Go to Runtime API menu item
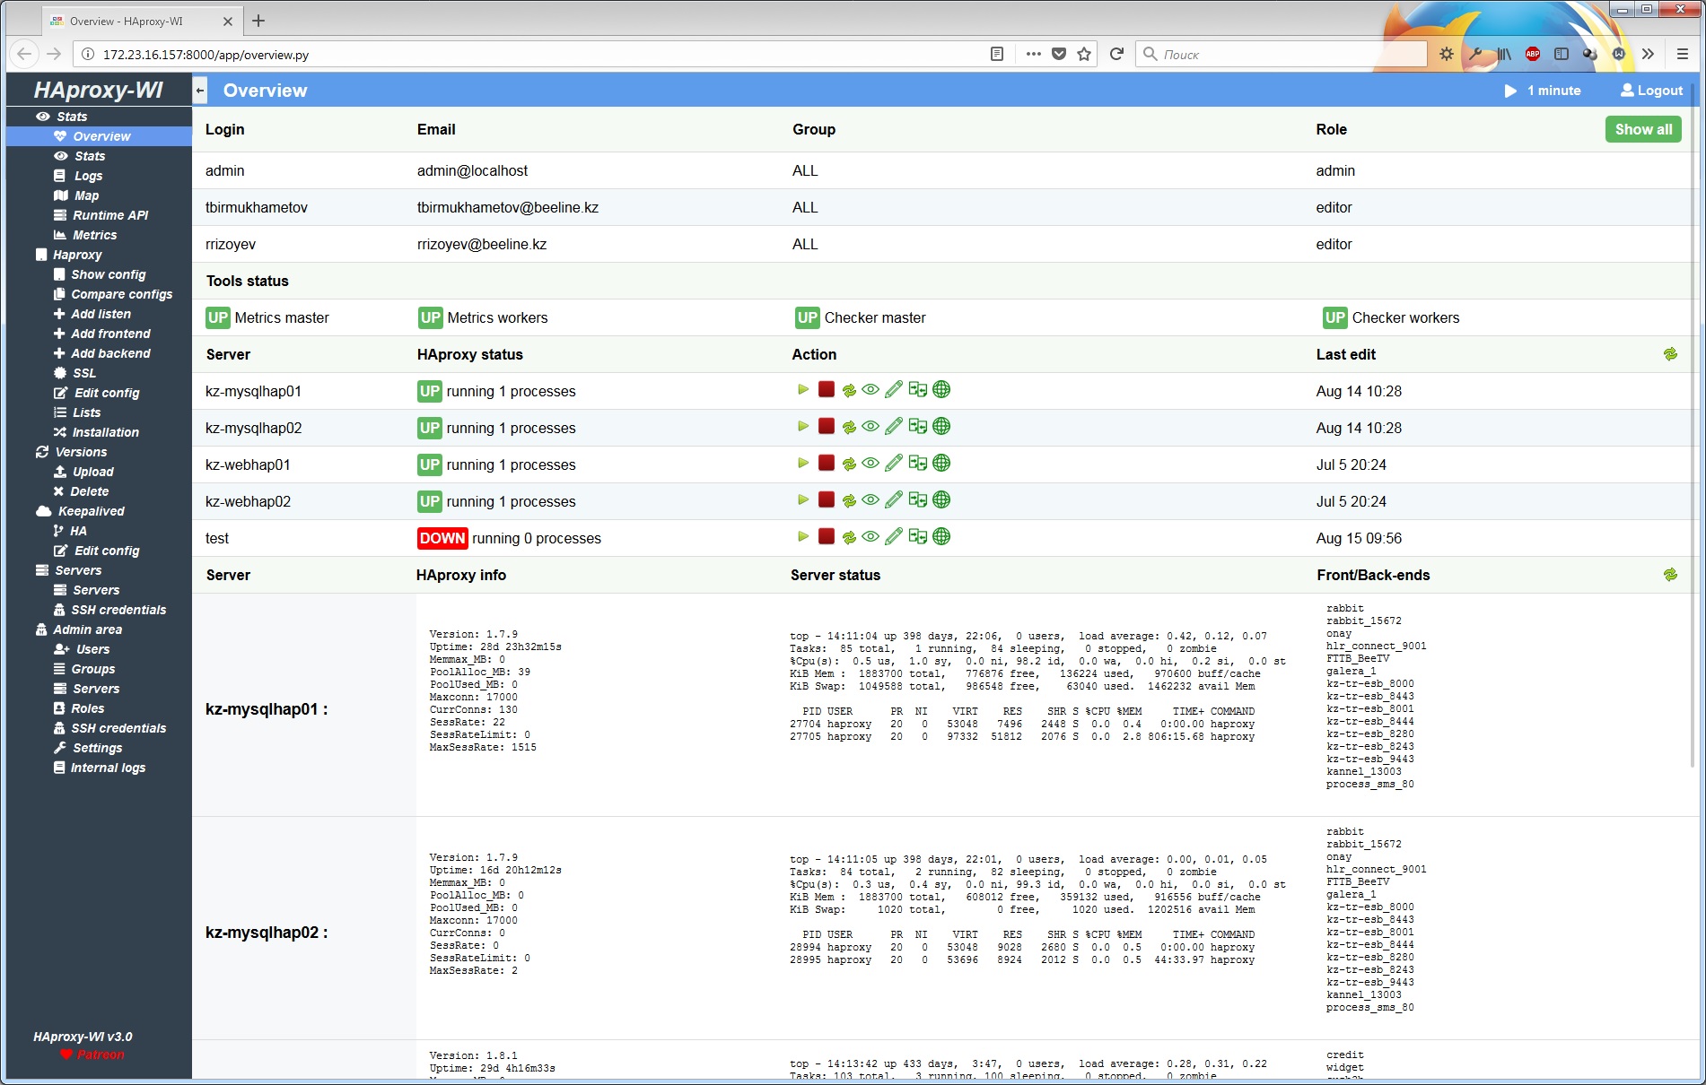Screen dimensions: 1706x1085 point(101,215)
